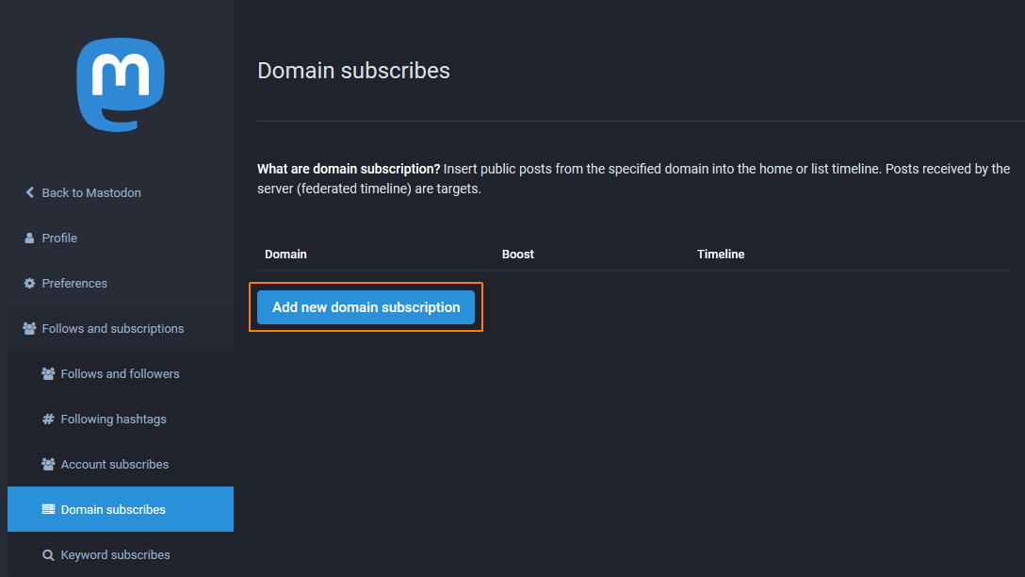Select Account subscribes in sidebar

pos(115,464)
